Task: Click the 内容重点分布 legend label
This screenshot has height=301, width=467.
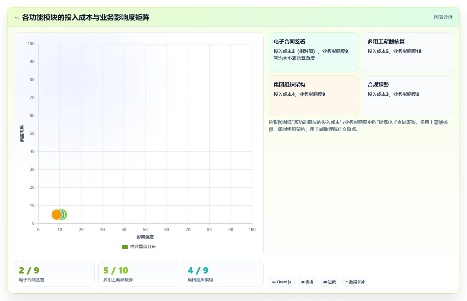Action: point(143,247)
